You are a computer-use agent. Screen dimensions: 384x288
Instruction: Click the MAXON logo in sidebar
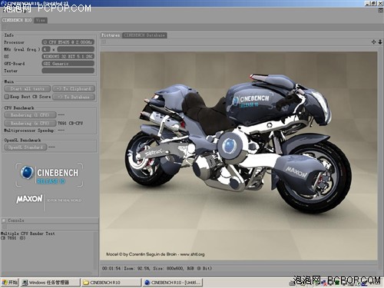(29, 199)
